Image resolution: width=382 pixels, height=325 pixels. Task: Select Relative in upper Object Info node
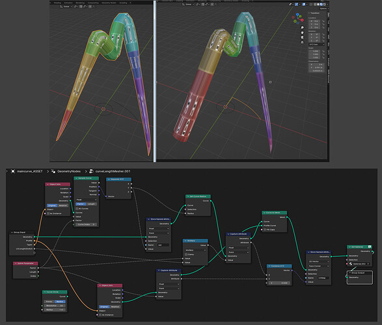(x=62, y=205)
